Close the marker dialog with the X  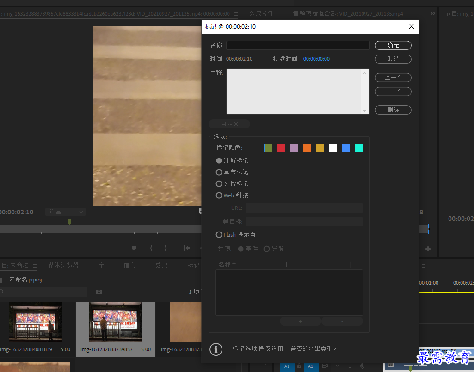point(412,27)
